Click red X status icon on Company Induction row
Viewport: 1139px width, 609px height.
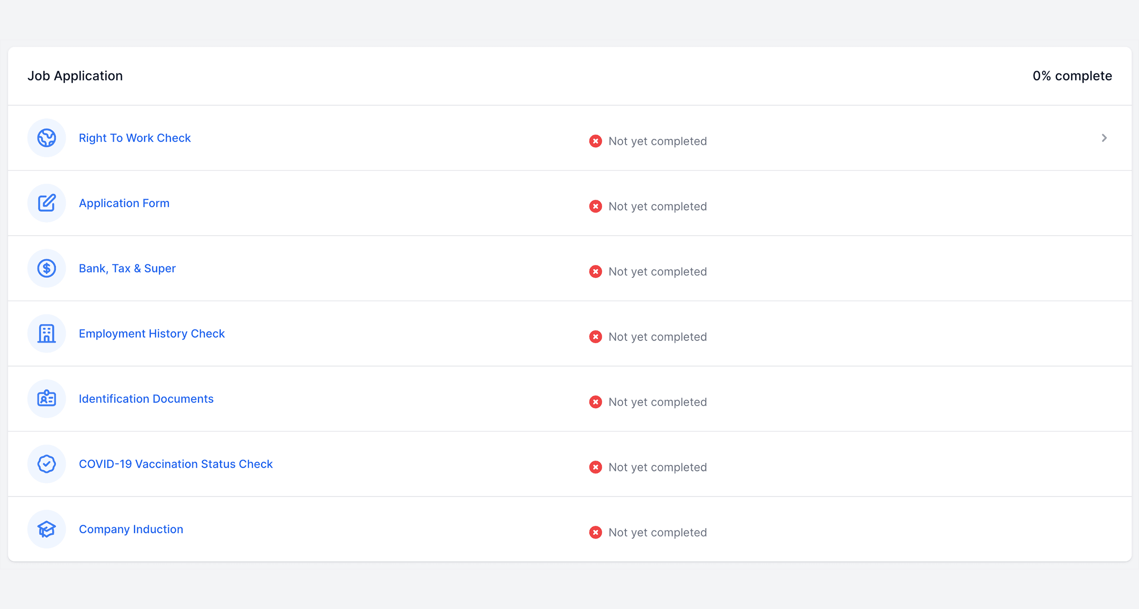(595, 532)
